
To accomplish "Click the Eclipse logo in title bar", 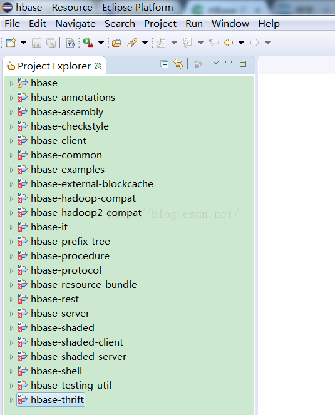I will [x=7, y=7].
